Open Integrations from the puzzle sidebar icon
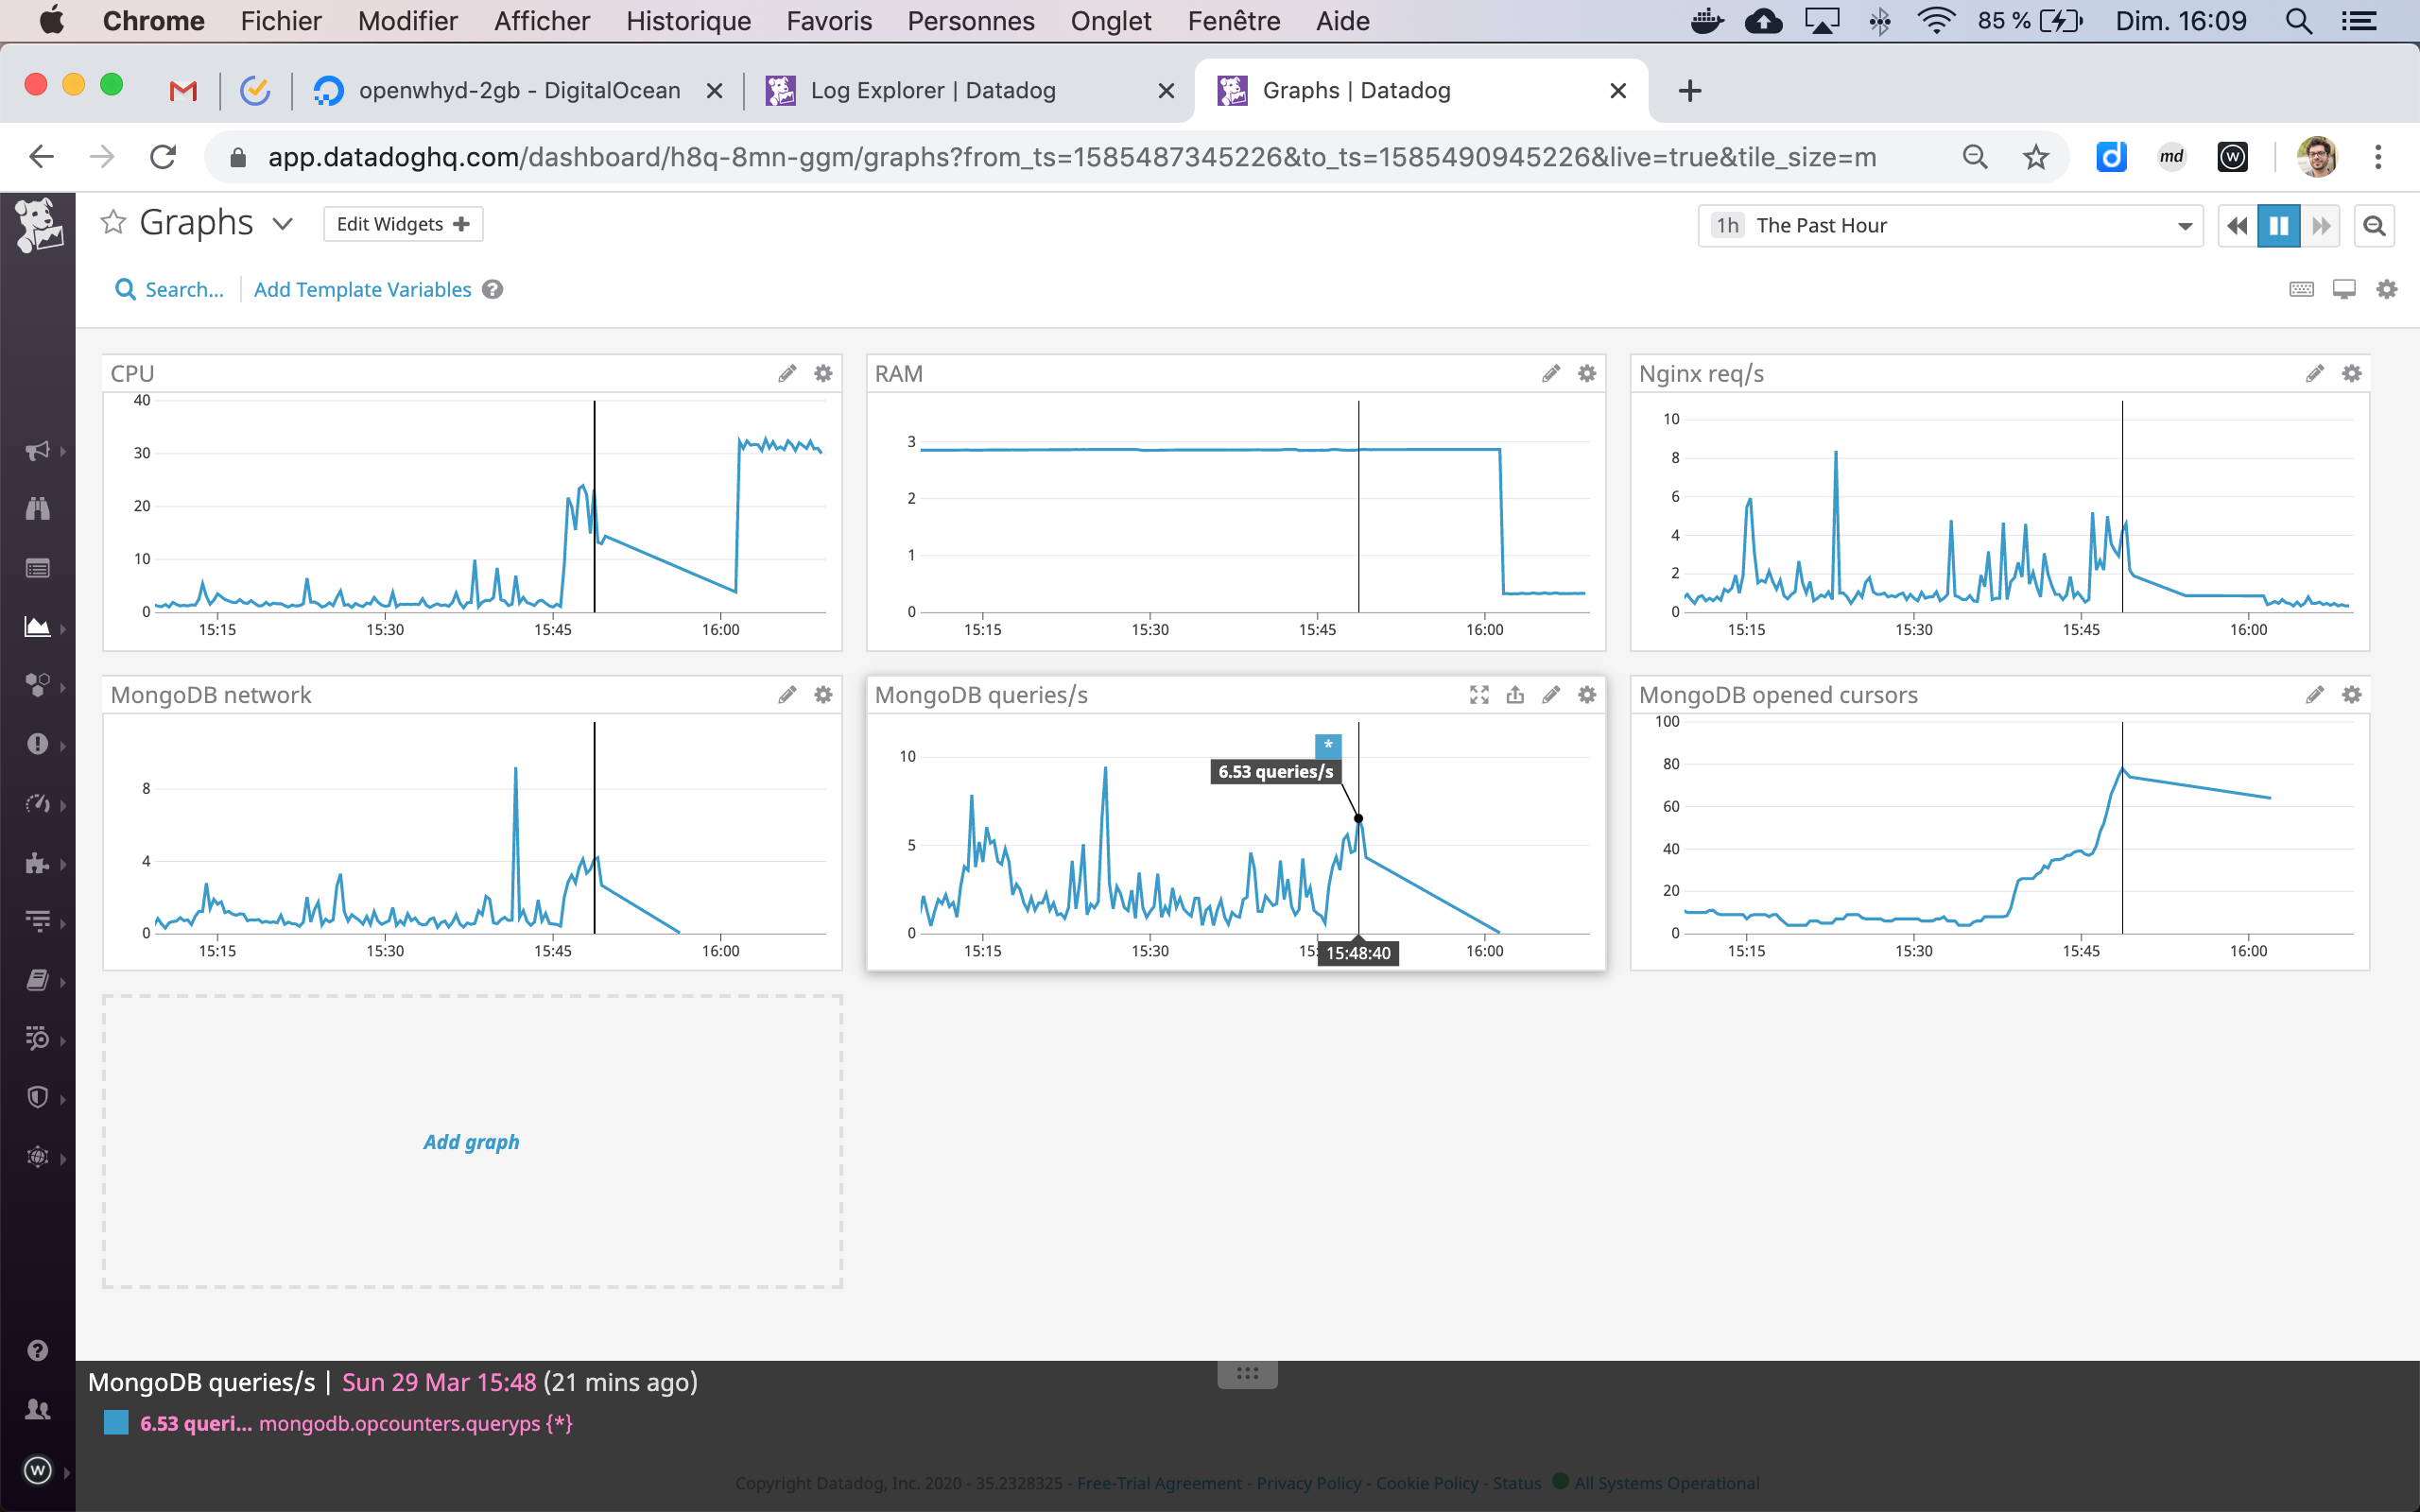The width and height of the screenshot is (2420, 1512). coord(37,863)
